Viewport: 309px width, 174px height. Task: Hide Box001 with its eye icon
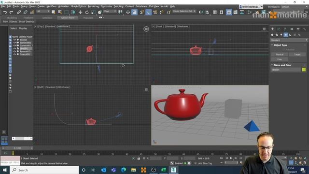14,40
